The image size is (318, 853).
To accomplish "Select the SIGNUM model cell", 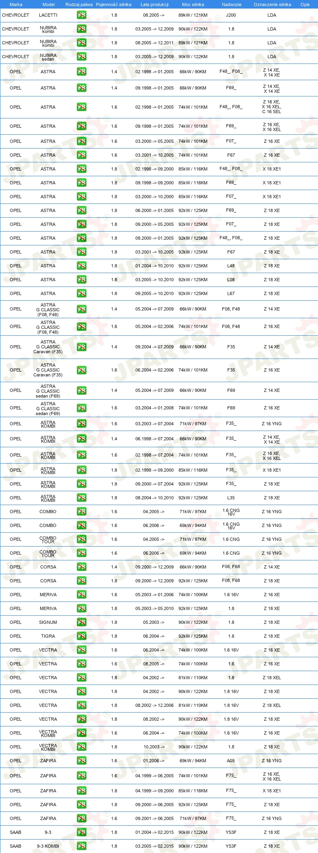I will tap(48, 622).
